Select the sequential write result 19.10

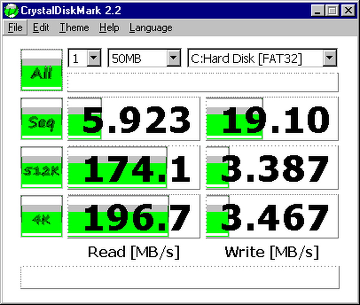tap(272, 119)
